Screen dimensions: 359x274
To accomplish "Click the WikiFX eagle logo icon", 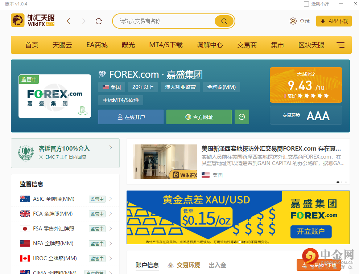I will [17, 20].
